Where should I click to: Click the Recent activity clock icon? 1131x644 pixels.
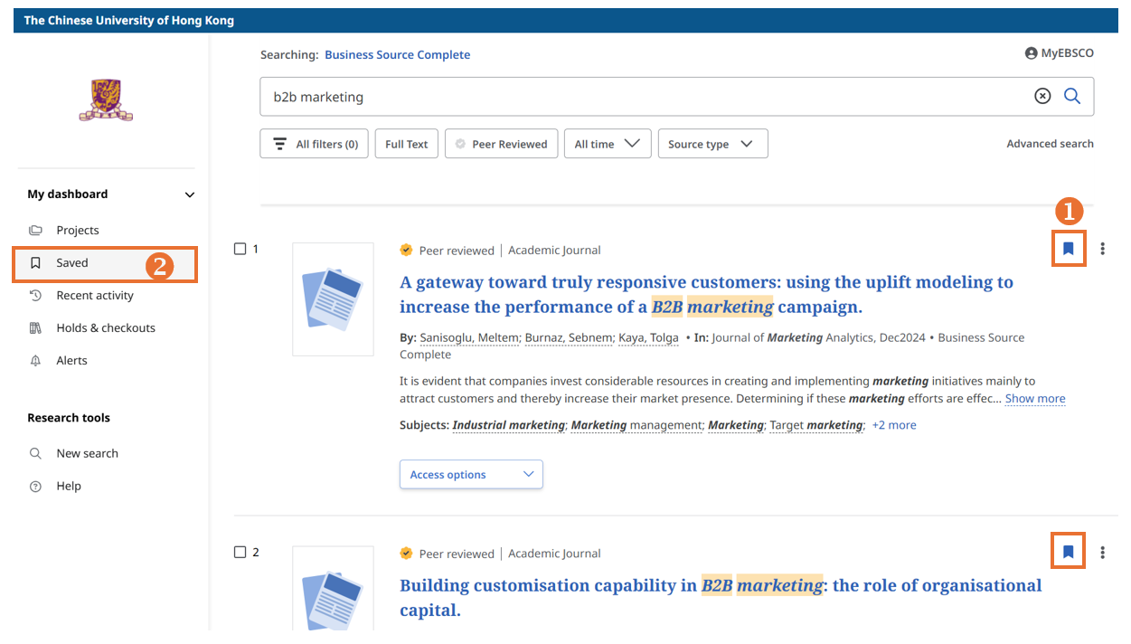[x=35, y=295]
